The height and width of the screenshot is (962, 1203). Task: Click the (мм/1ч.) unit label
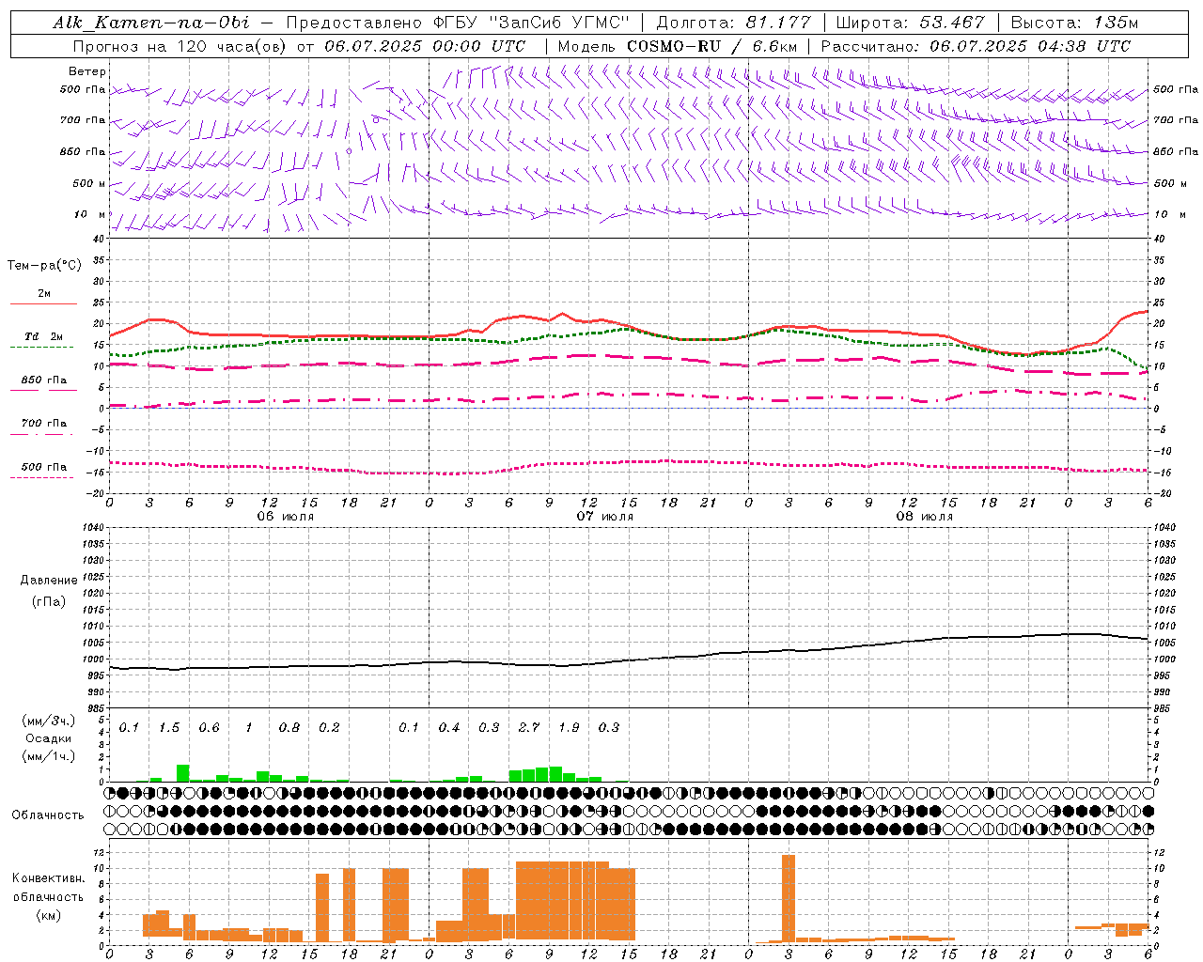click(x=48, y=756)
